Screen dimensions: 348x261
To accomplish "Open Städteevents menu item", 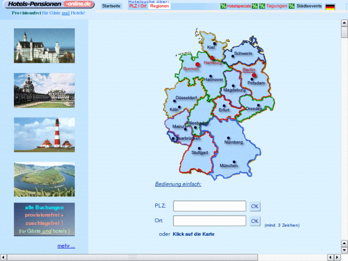I will tap(309, 6).
